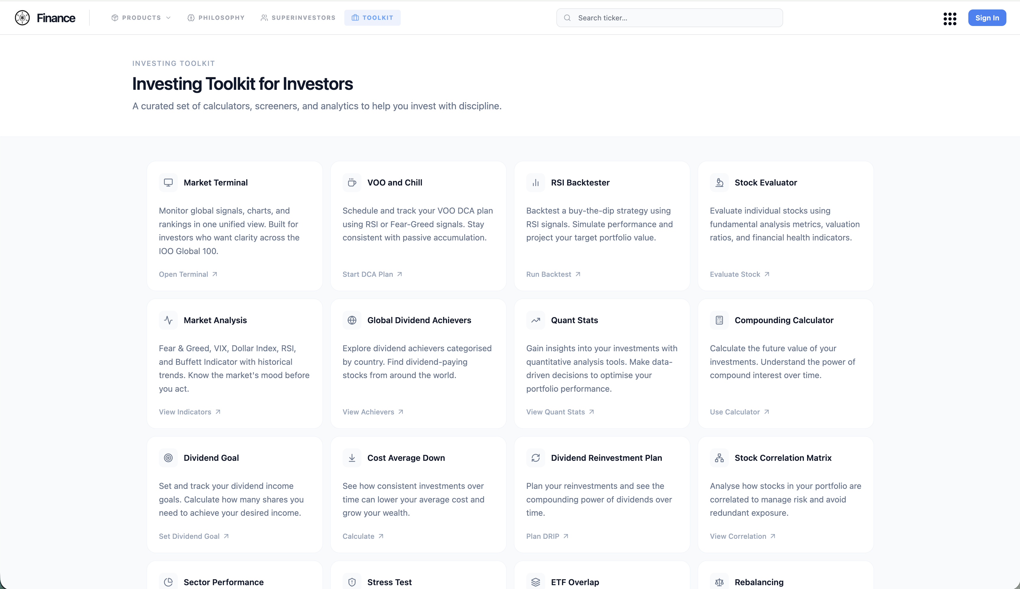Click the VOO and Chill coffee cup icon
The width and height of the screenshot is (1020, 589).
pos(352,183)
